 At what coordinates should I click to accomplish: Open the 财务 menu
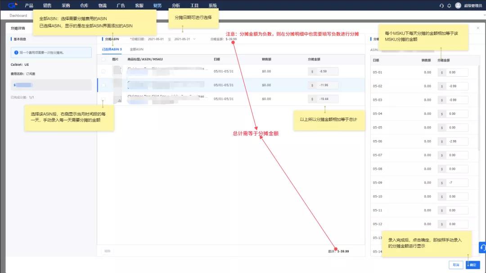[157, 5]
